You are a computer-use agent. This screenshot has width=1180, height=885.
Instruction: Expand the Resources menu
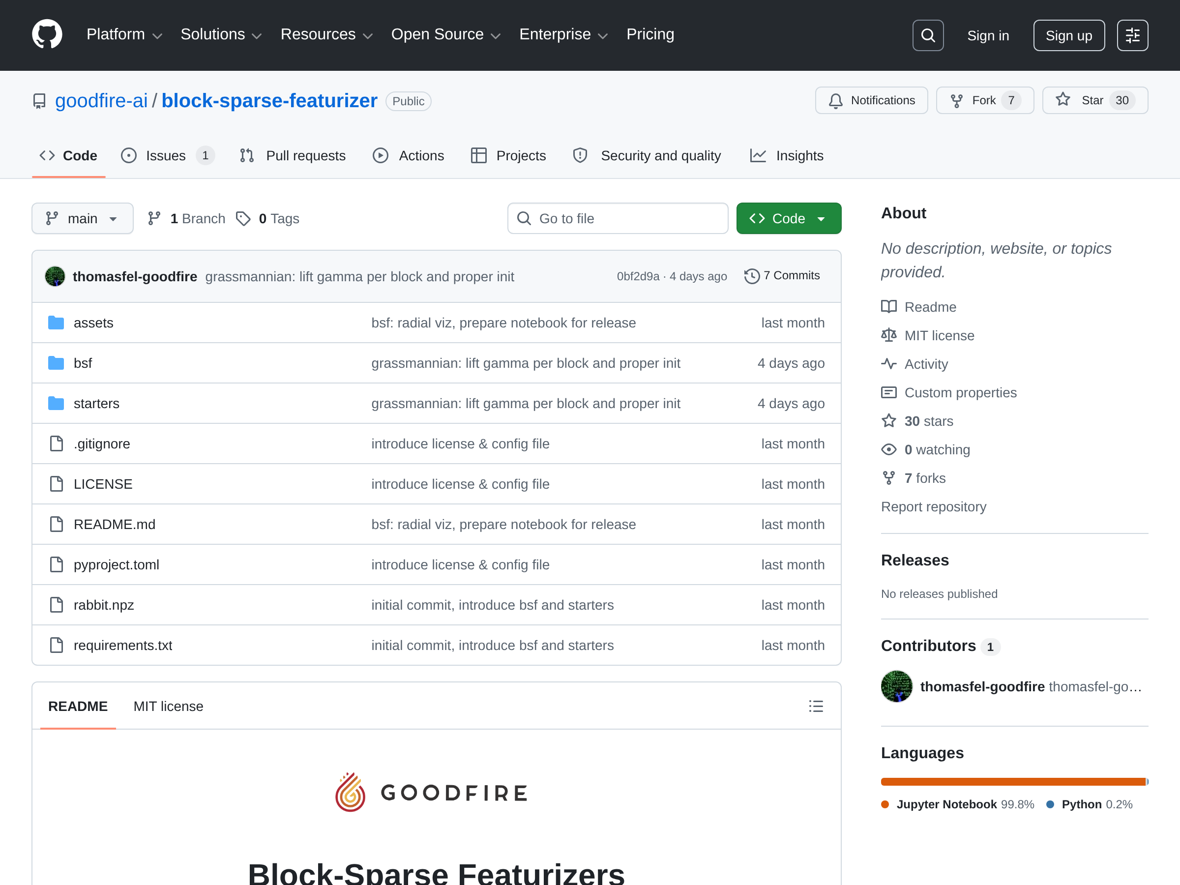(x=326, y=35)
